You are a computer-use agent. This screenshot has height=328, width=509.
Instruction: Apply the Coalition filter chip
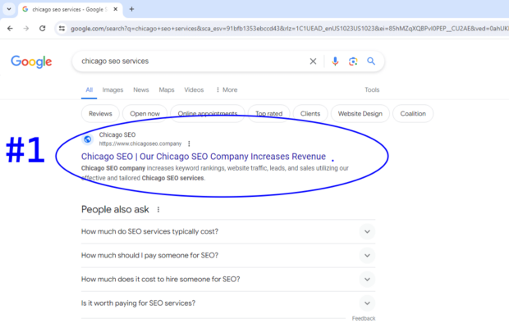point(413,114)
